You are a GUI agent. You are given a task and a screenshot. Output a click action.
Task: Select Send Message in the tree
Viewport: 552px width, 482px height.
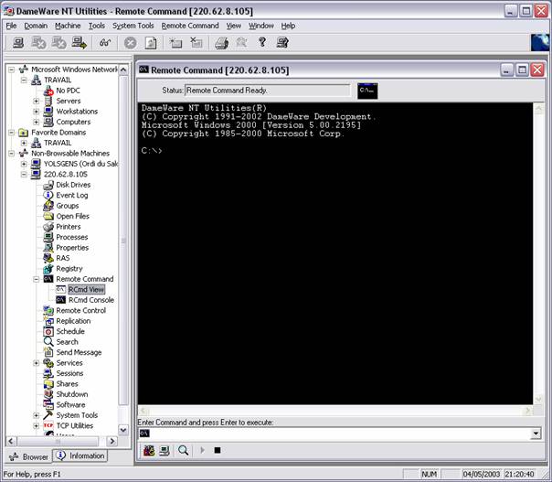coord(79,352)
